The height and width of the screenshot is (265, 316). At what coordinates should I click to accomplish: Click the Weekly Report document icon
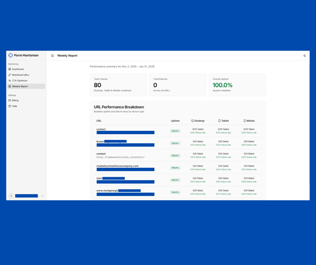[10, 86]
